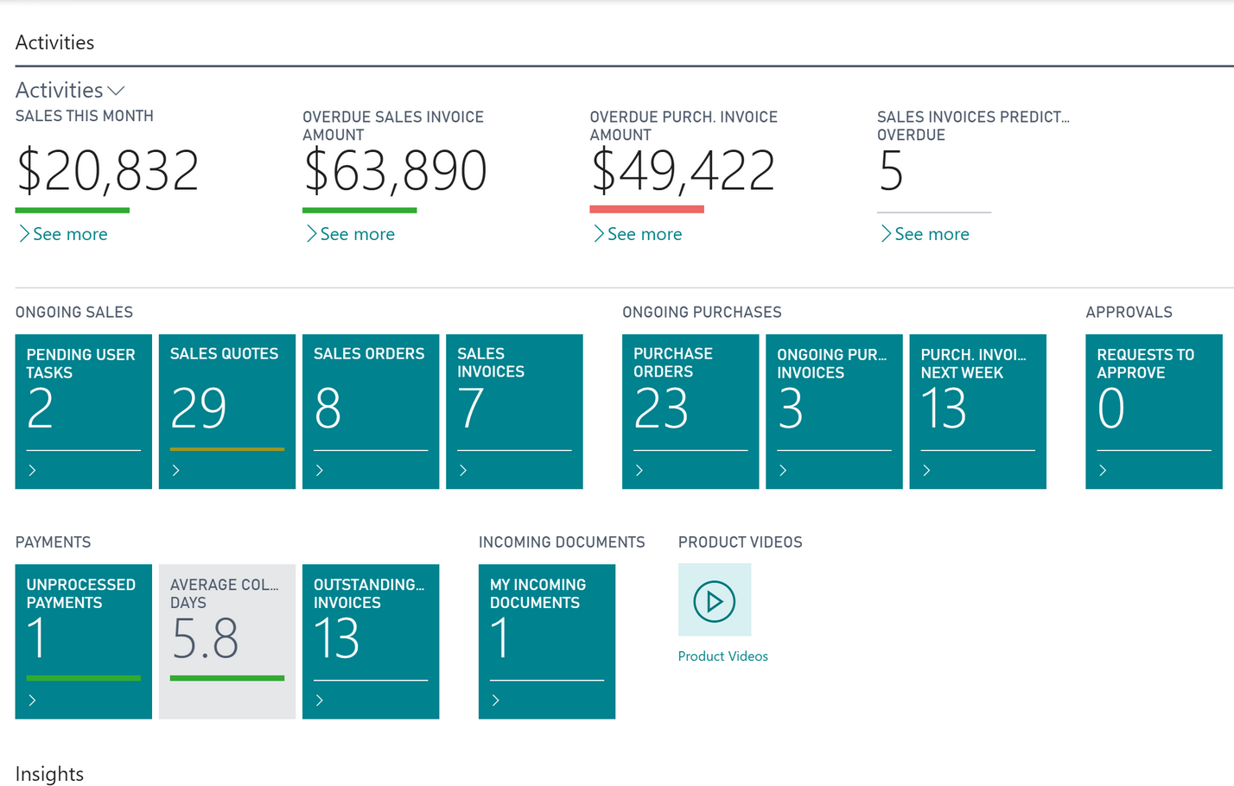
Task: Open the Average Collection Days tile
Action: (227, 642)
